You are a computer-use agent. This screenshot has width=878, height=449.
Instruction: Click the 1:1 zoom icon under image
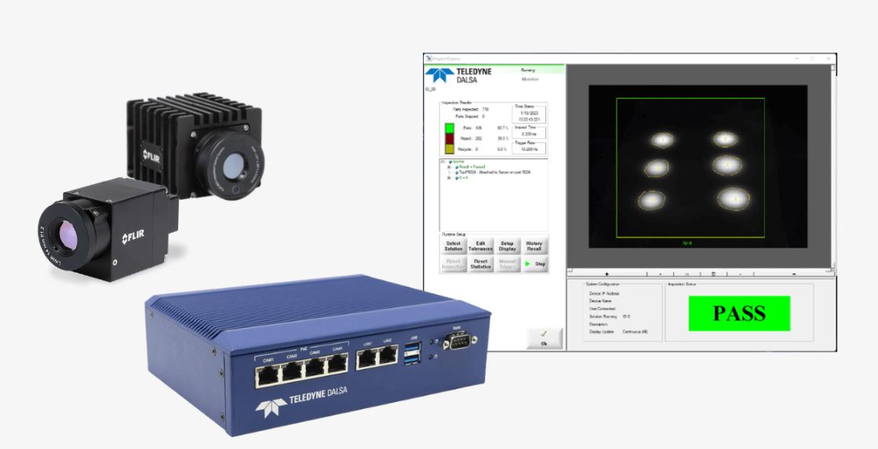[x=687, y=274]
